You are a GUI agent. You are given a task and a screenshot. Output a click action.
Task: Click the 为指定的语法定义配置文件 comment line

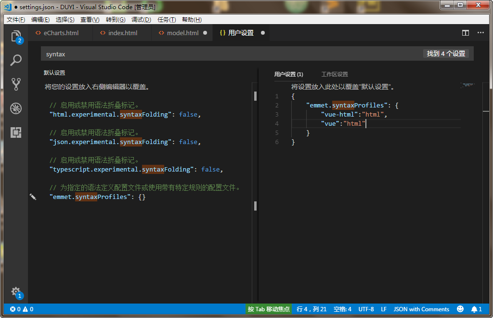point(145,188)
